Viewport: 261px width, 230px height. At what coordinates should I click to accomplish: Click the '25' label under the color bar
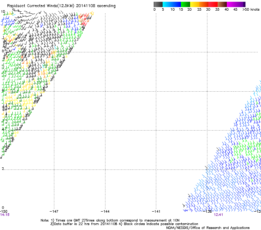[199, 10]
